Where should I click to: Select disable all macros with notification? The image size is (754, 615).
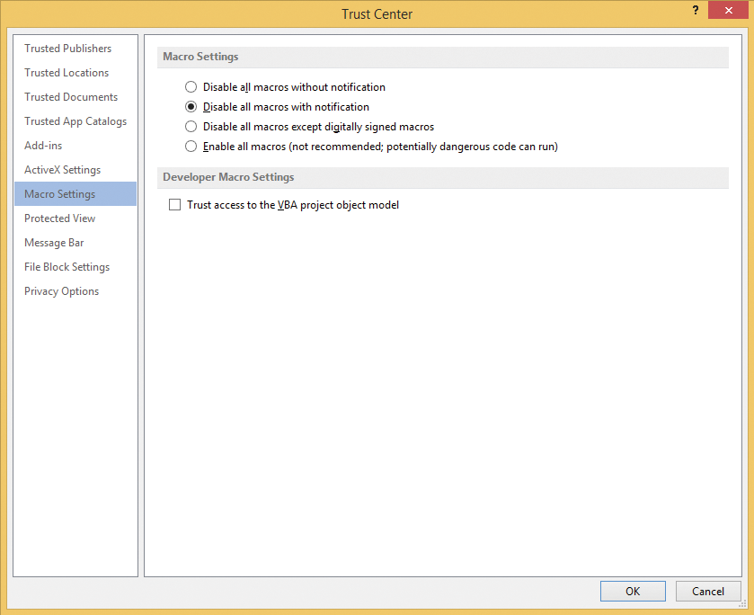coord(190,106)
